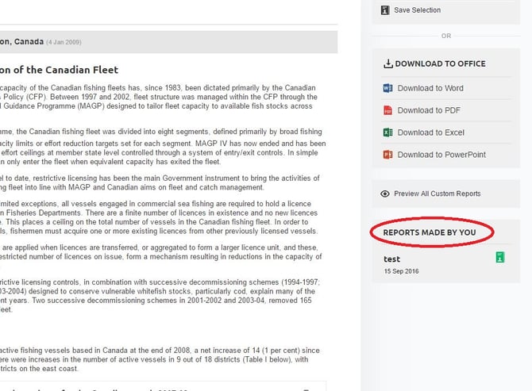Click the eye icon beside Preview reports
Image resolution: width=532 pixels, height=391 pixels.
pyautogui.click(x=385, y=194)
